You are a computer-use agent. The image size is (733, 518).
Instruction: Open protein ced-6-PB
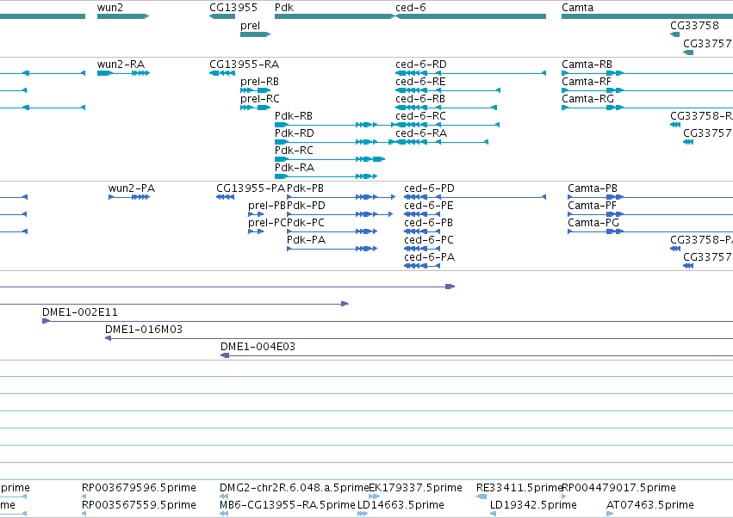(428, 223)
